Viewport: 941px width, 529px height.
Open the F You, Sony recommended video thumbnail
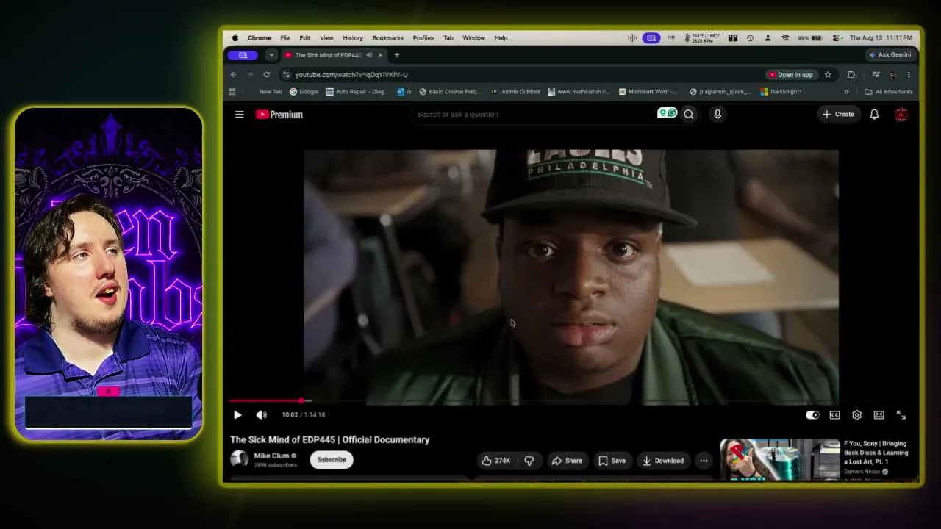tap(780, 459)
